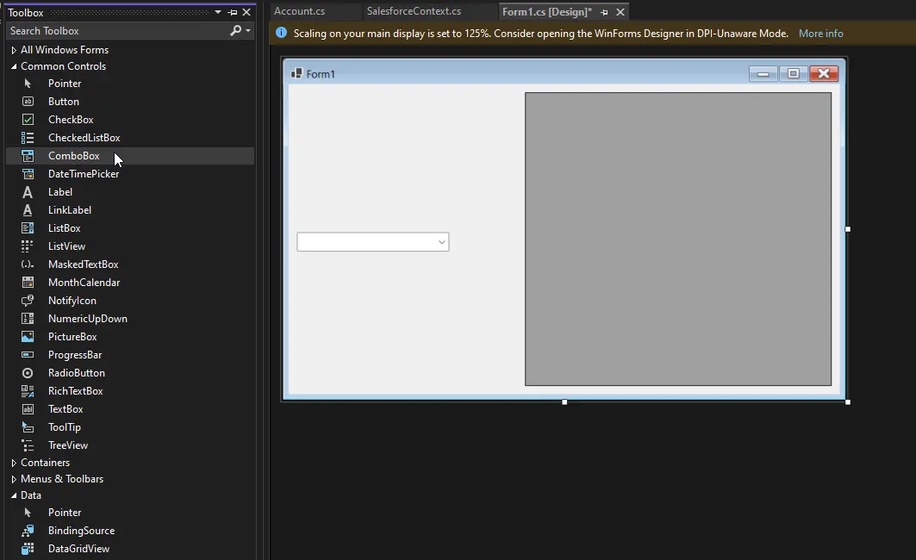Select the Button control in Toolbox
The width and height of the screenshot is (916, 560).
[x=63, y=102]
